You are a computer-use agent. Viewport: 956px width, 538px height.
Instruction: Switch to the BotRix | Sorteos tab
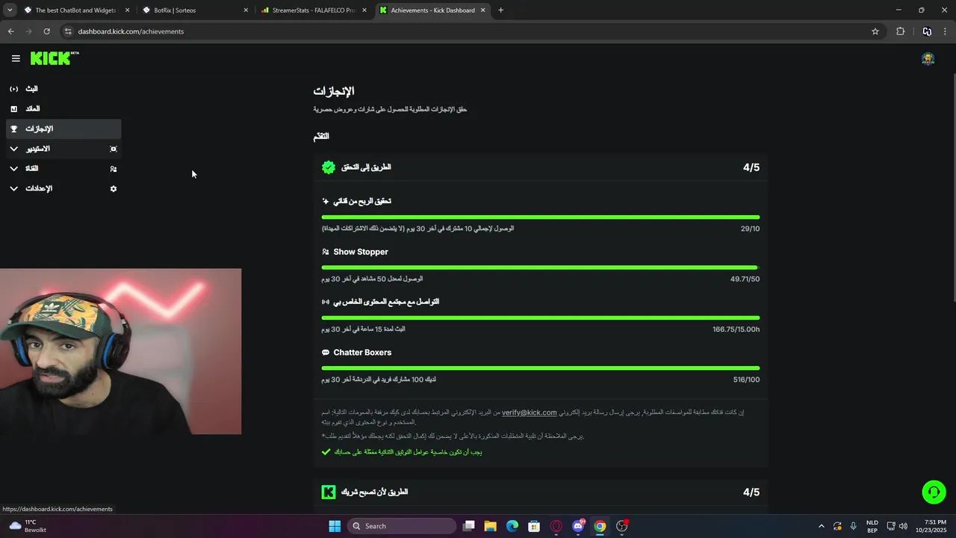click(x=194, y=10)
